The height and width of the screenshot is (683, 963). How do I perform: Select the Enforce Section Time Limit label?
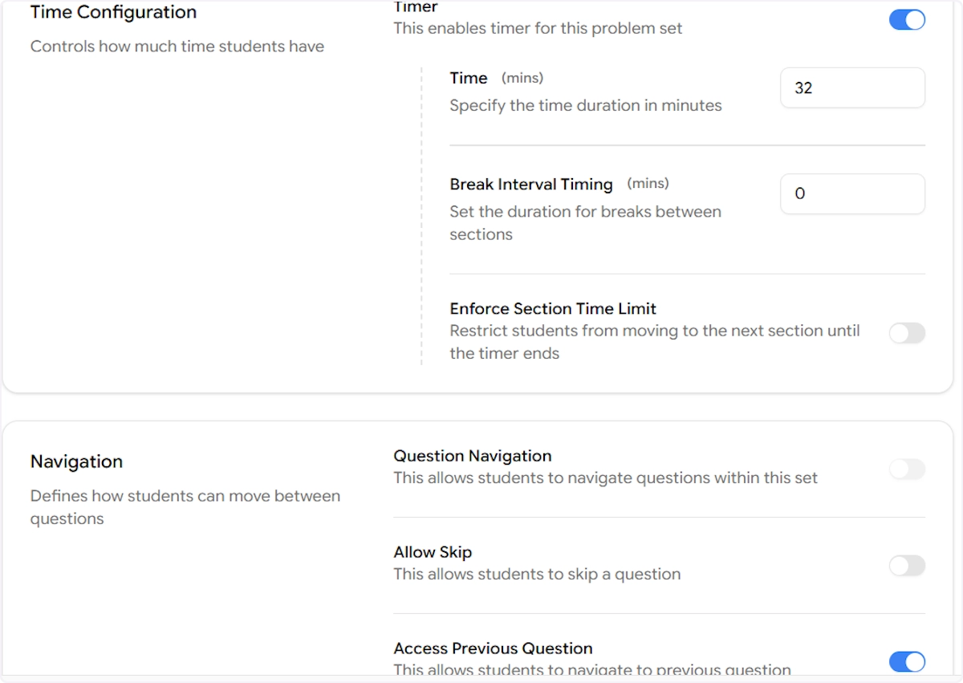(x=553, y=308)
